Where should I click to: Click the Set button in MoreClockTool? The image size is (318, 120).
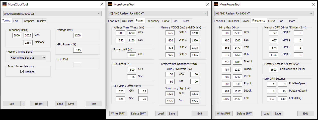[x=12, y=104]
